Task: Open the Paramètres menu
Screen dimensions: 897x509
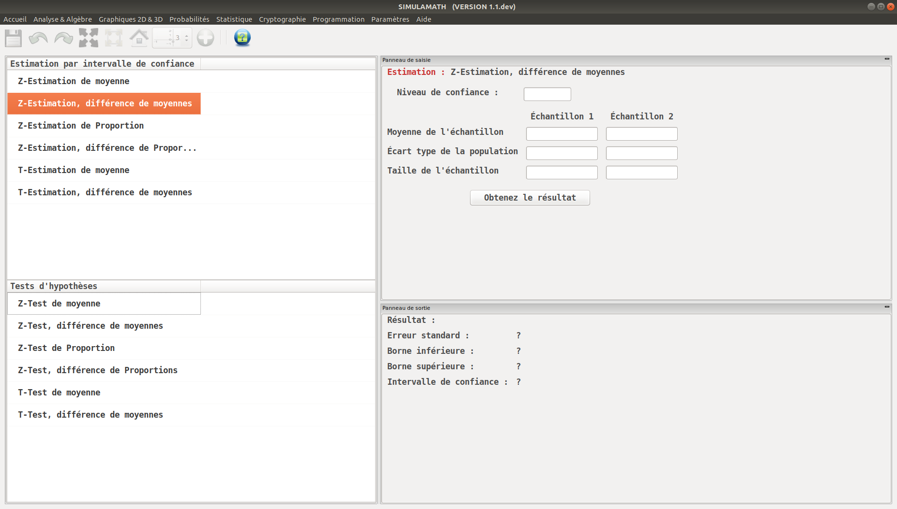Action: [x=390, y=19]
